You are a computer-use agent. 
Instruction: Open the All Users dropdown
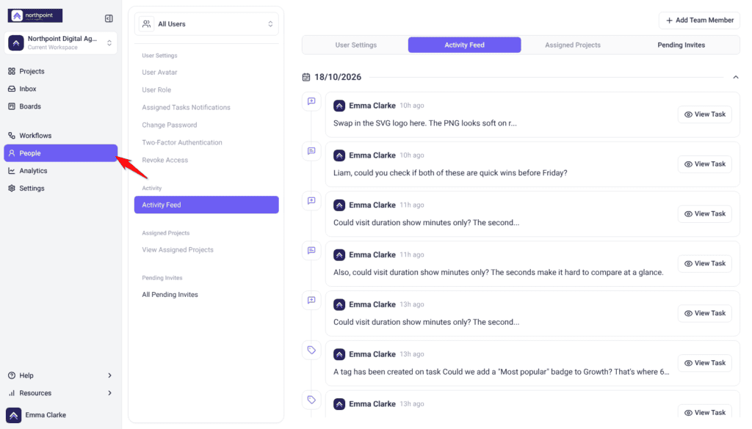tap(206, 24)
